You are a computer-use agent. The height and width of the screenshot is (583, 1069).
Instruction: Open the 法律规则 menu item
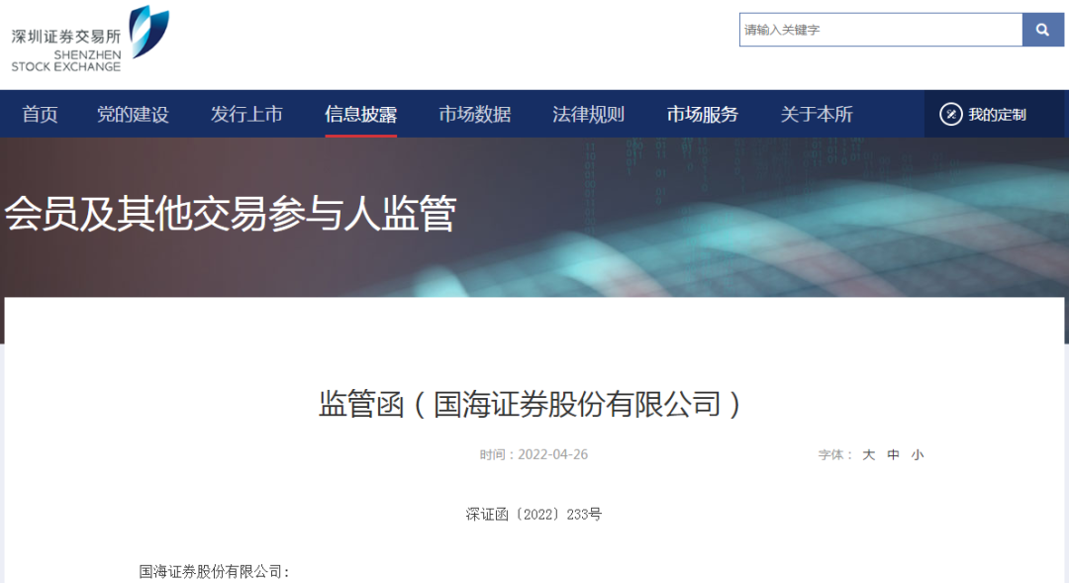tap(588, 114)
